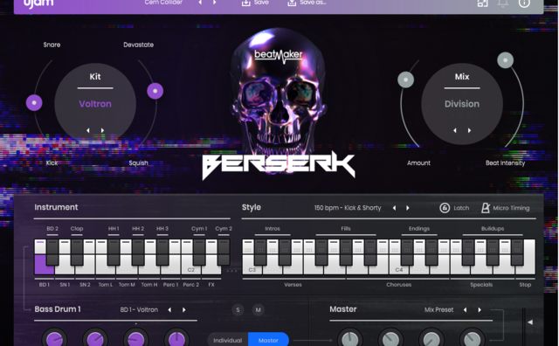Switch to previous Kit with left arrow
The width and height of the screenshot is (559, 346).
coord(88,130)
